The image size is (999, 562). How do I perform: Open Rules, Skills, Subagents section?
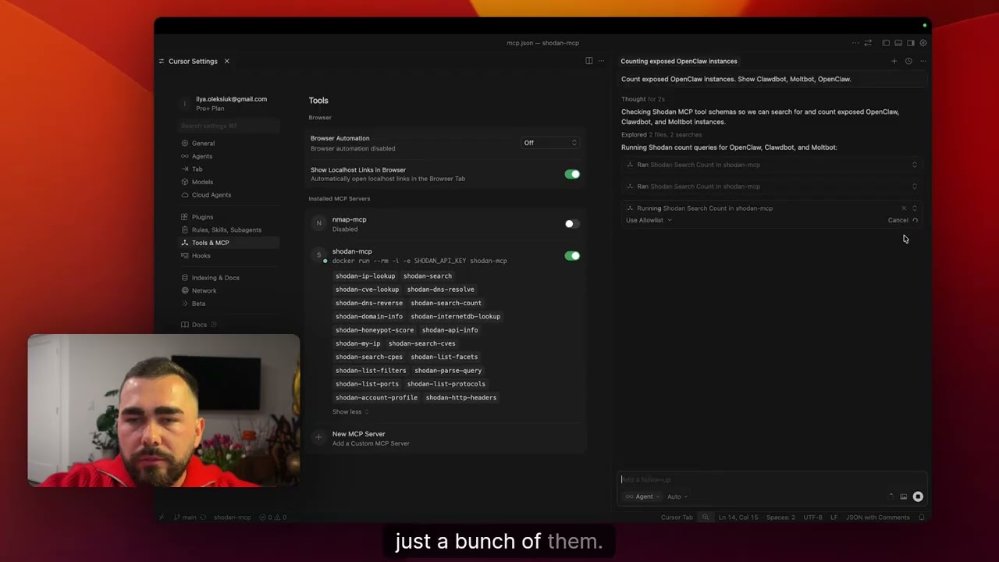[229, 230]
